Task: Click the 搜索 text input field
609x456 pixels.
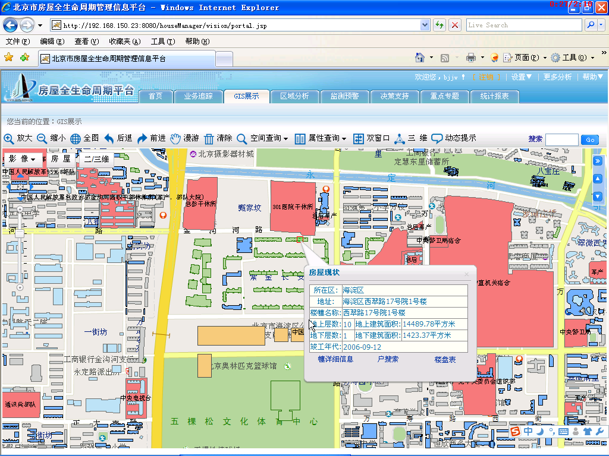Action: coord(561,140)
